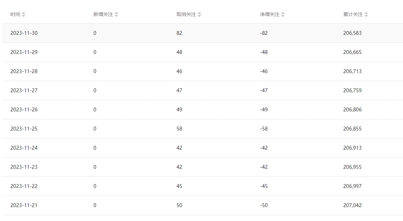
Task: Sort by 取消关注 column sort icon
Action: click(200, 15)
